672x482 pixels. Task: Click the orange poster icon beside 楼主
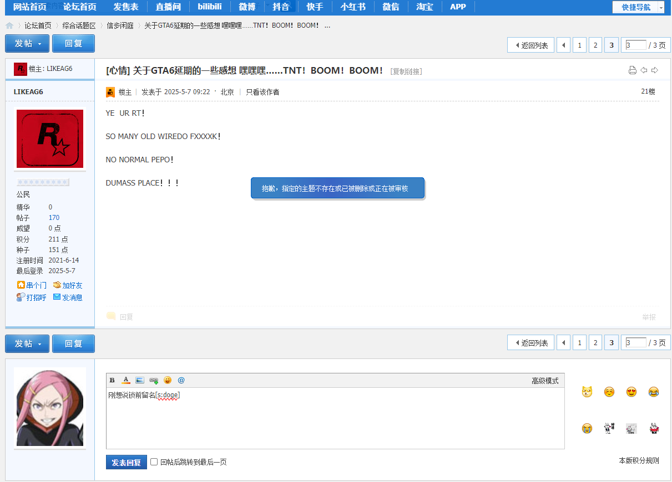tap(110, 92)
